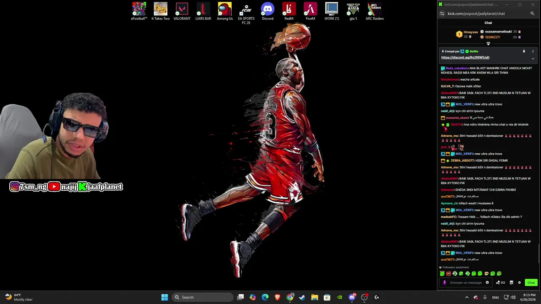Expand the pinned message chevron
The width and height of the screenshot is (541, 304).
point(533,58)
